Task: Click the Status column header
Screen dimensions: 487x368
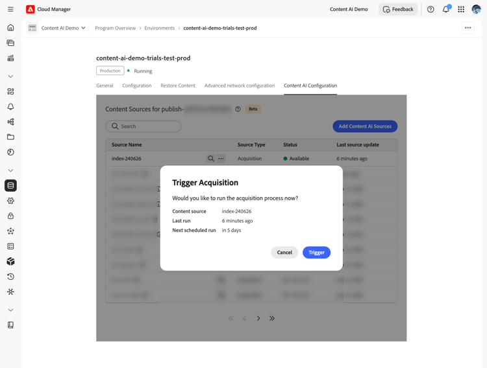Action: (x=290, y=144)
